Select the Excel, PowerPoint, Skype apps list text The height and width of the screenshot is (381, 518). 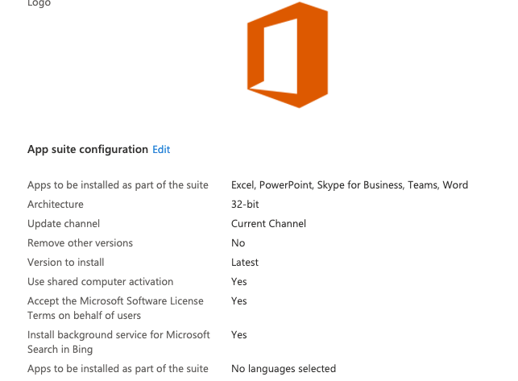pos(349,185)
